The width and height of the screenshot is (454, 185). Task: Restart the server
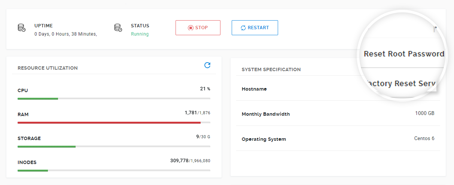pos(255,28)
